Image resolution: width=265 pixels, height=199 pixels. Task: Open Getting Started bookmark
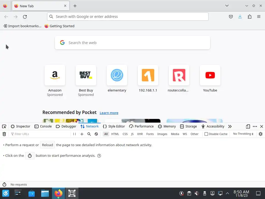pos(60,26)
